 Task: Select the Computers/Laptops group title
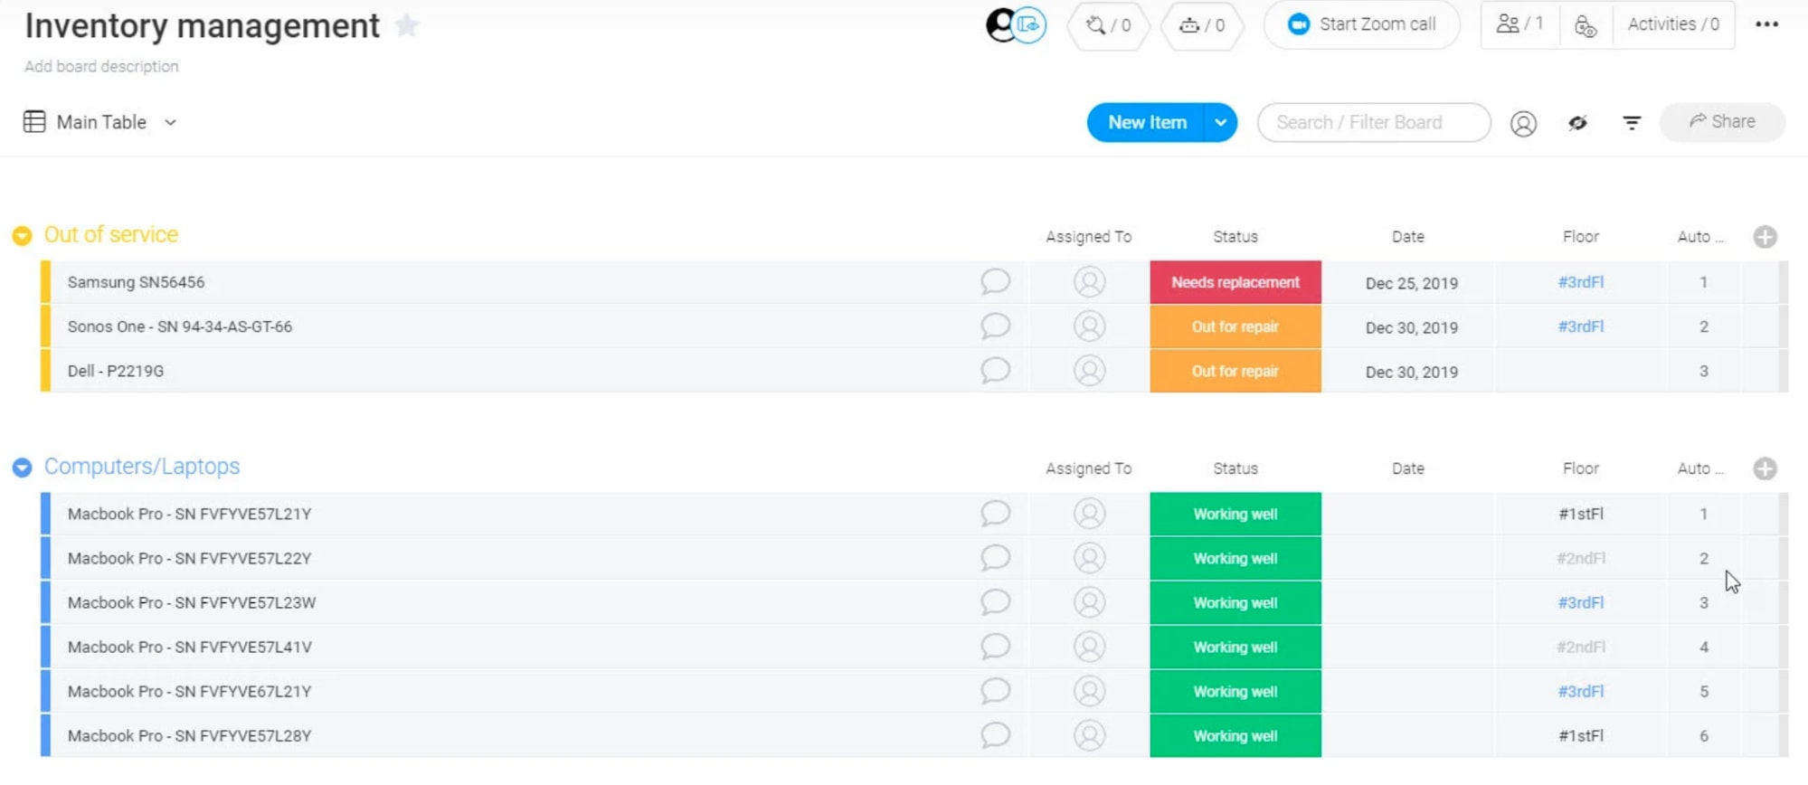[142, 466]
